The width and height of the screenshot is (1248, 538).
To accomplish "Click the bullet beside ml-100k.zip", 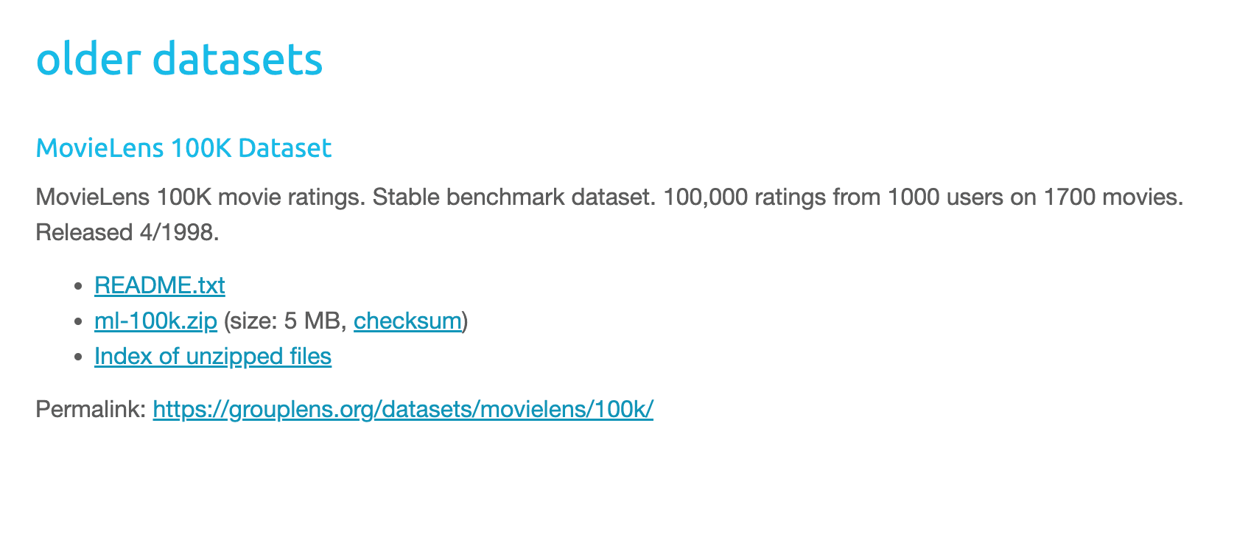I will [79, 321].
